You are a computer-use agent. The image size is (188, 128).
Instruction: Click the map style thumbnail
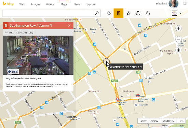174,13
